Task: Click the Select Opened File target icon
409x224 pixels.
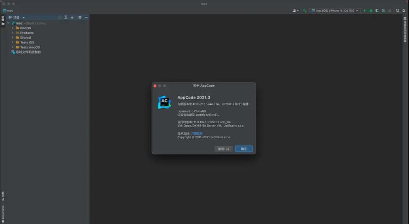Action: (59, 17)
